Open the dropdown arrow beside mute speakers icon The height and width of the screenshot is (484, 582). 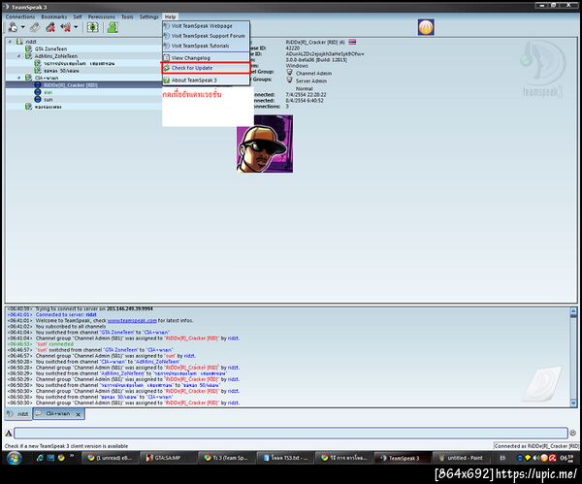(76, 27)
